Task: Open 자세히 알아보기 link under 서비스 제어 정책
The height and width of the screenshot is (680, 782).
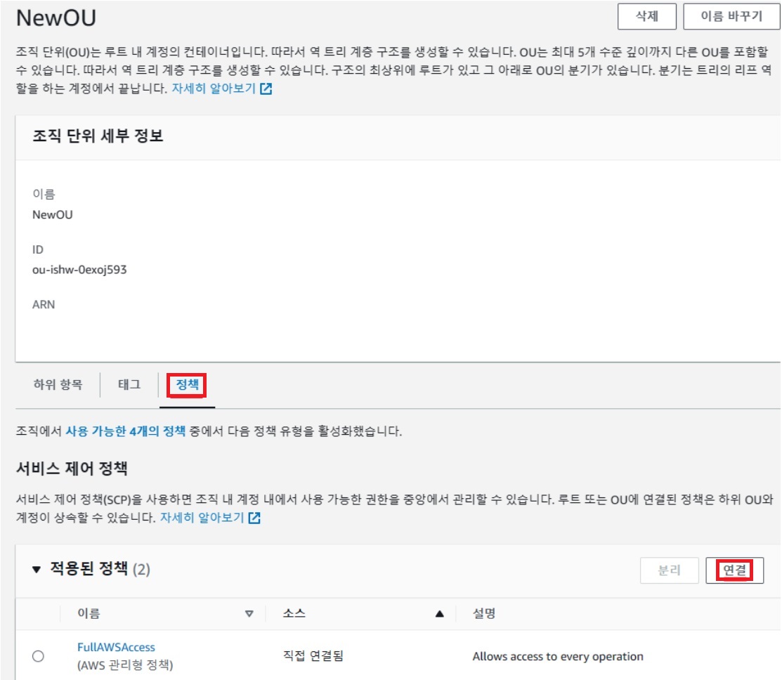Action: coord(202,518)
